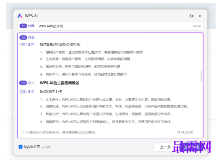The height and width of the screenshot is (160, 219).
Task: Click the info icon beside AI disclaimer
Action: coord(23,132)
